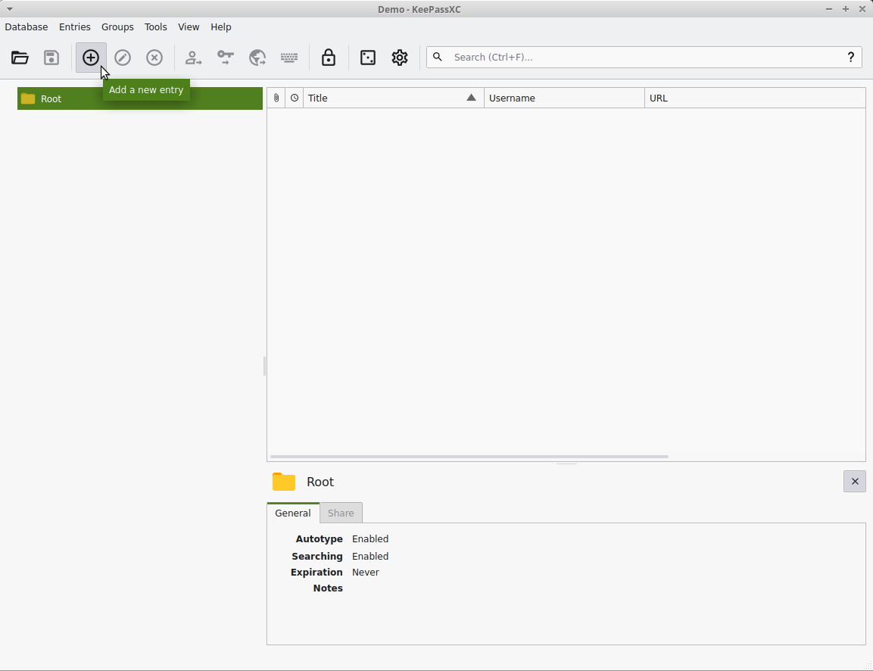Click into the Search field

pos(644,58)
